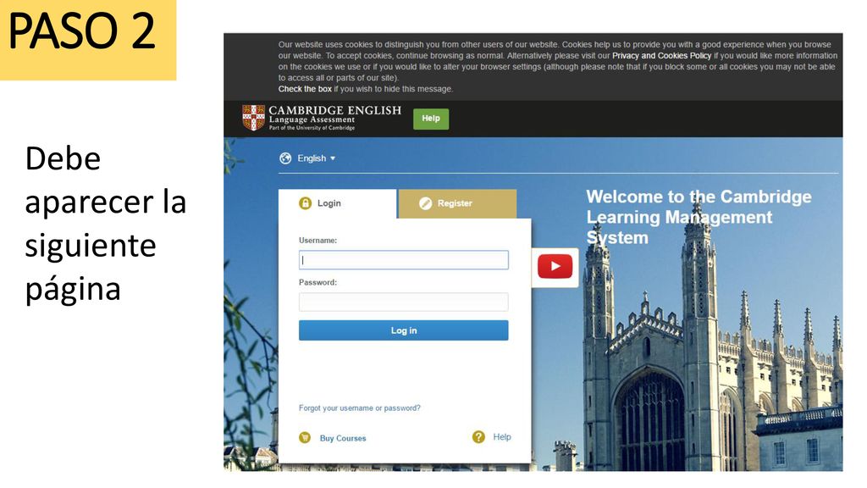The height and width of the screenshot is (488, 867).
Task: Click the Username: label
Action: click(318, 241)
